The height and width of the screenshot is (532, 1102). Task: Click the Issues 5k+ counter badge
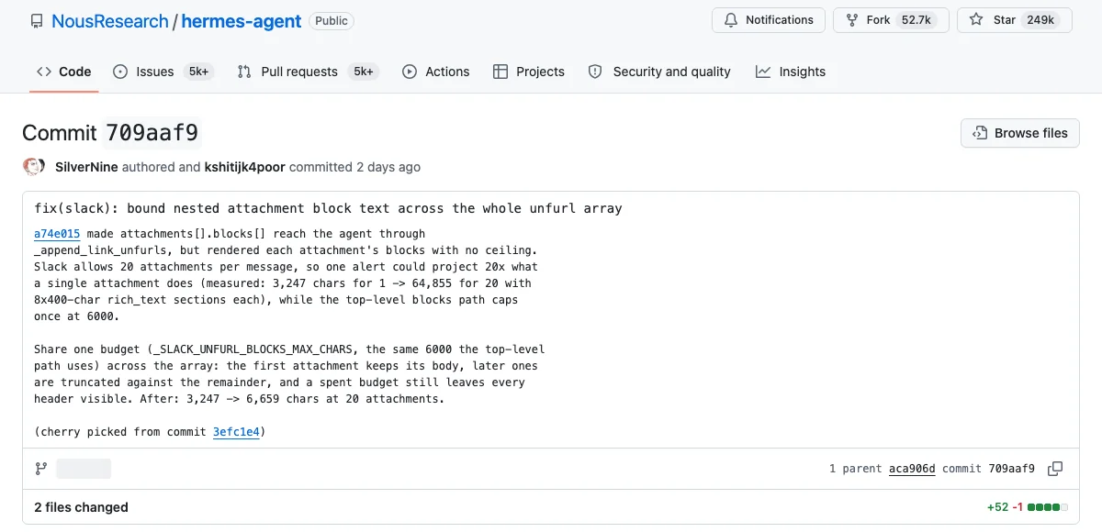pyautogui.click(x=197, y=72)
